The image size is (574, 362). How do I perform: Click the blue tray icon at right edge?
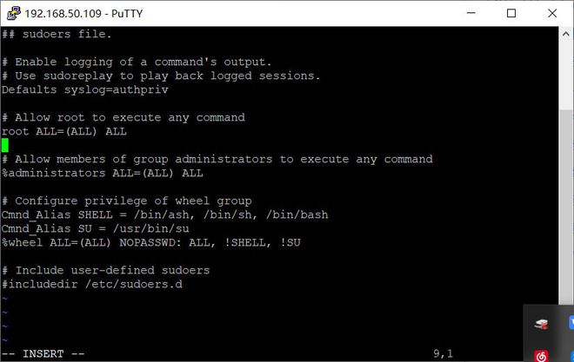click(x=570, y=325)
